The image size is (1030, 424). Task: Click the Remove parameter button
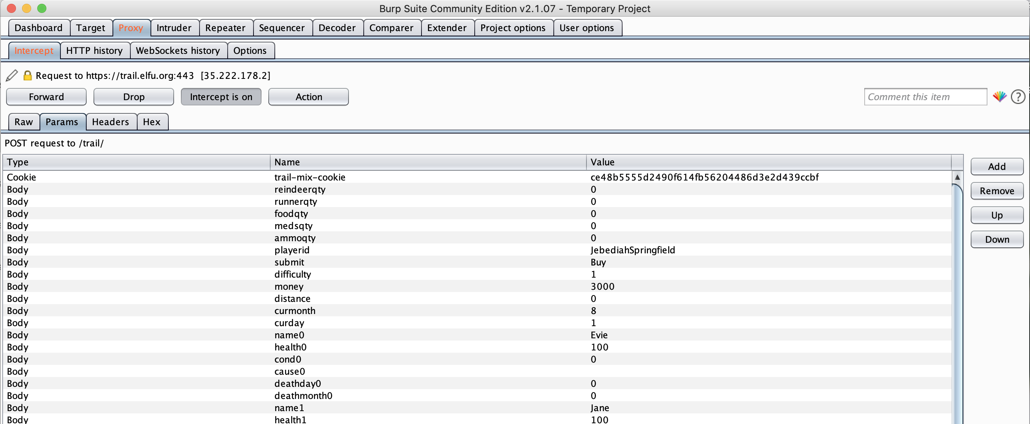[x=997, y=191]
